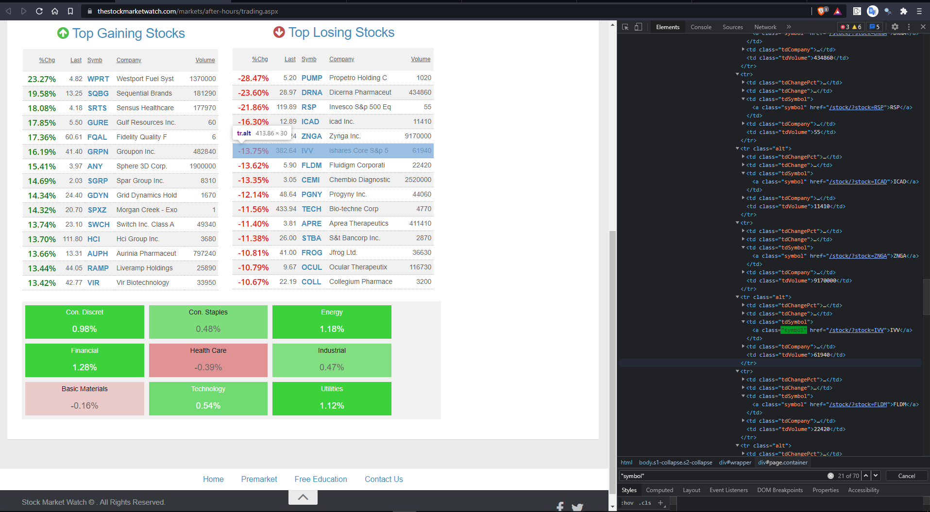Select the div#wrapper breadcrumb
Screen dimensions: 930x512
[735, 462]
